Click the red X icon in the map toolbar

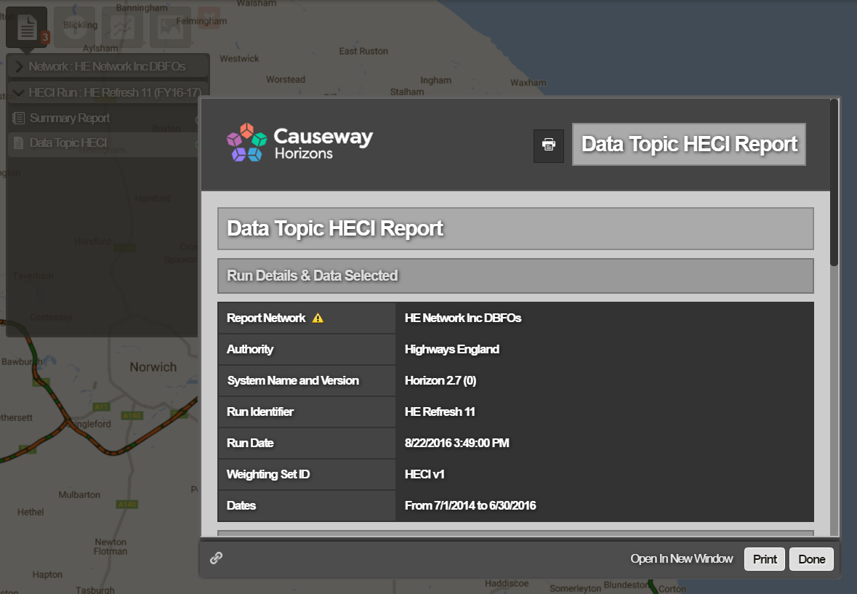[209, 18]
